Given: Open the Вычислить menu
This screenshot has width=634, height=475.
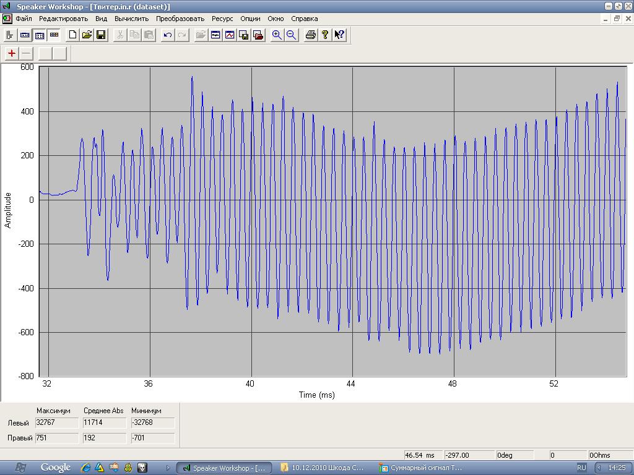Looking at the screenshot, I should 131,19.
